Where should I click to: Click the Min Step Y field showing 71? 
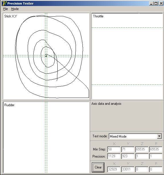[128, 149]
